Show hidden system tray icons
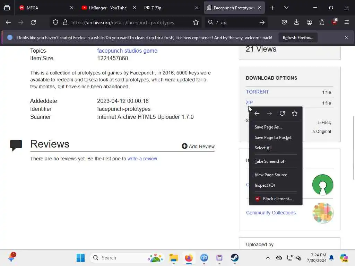This screenshot has height=266, width=355. pos(268,258)
